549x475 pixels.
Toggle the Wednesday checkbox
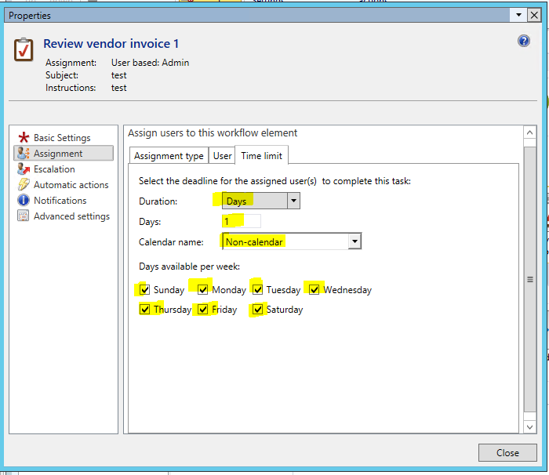314,289
